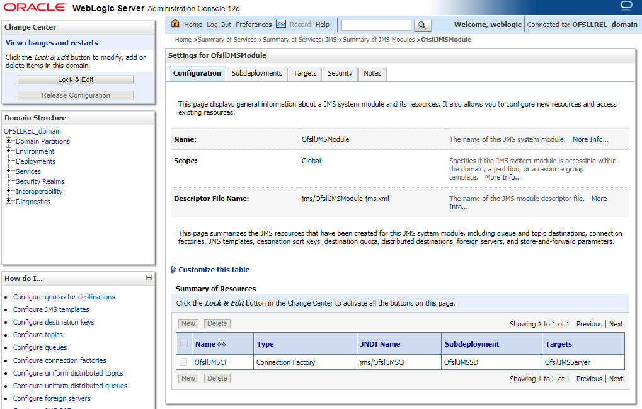Open Environment in the tree
Image resolution: width=642 pixels, height=409 pixels.
(x=35, y=151)
